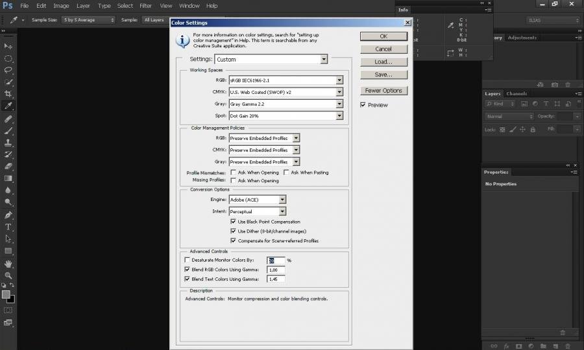Uncheck the Preview checkbox
The width and height of the screenshot is (584, 350).
coord(363,105)
